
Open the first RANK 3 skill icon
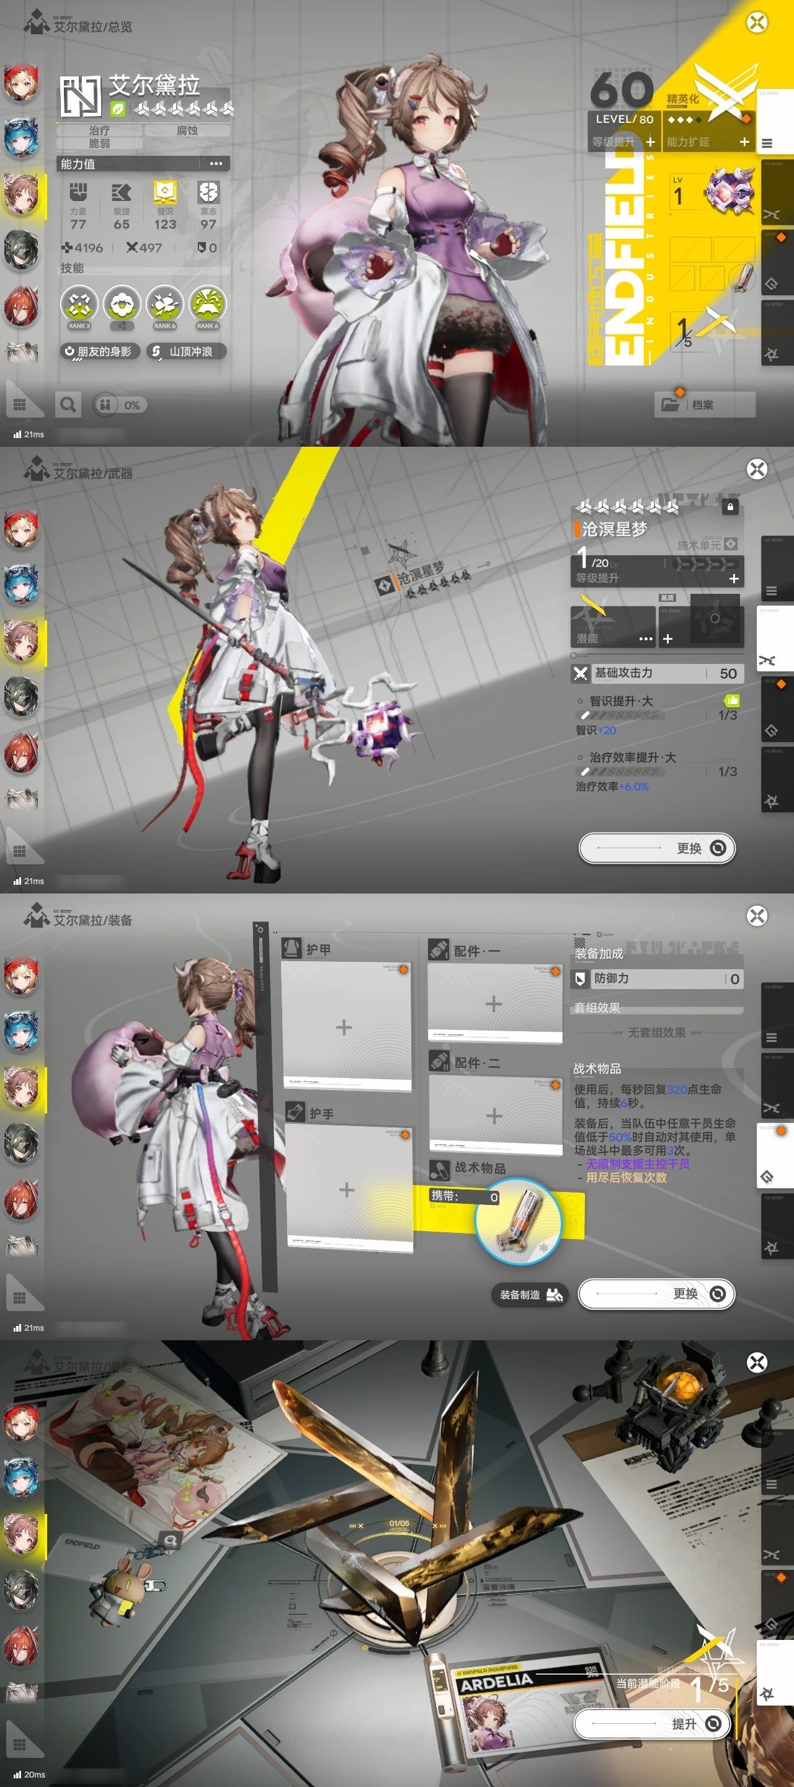79,305
